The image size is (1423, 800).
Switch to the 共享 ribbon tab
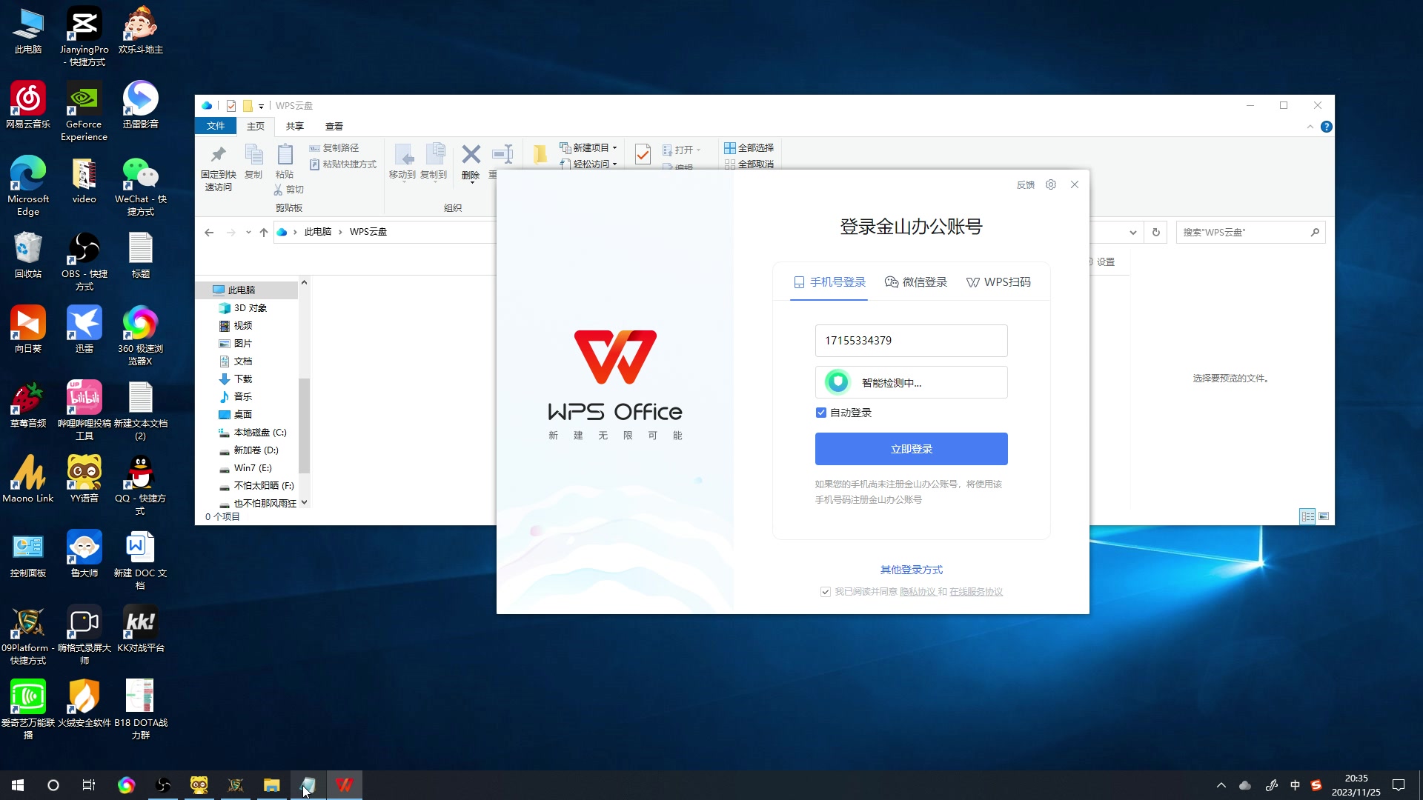(x=295, y=127)
